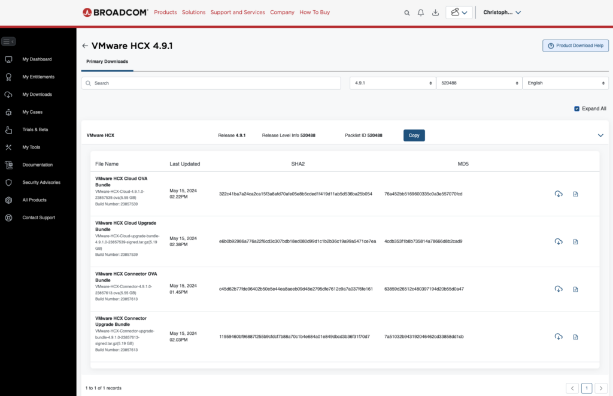View file details for HCX Cloud OVA Bundle
Screen dimensions: 613x396
[x=575, y=194]
